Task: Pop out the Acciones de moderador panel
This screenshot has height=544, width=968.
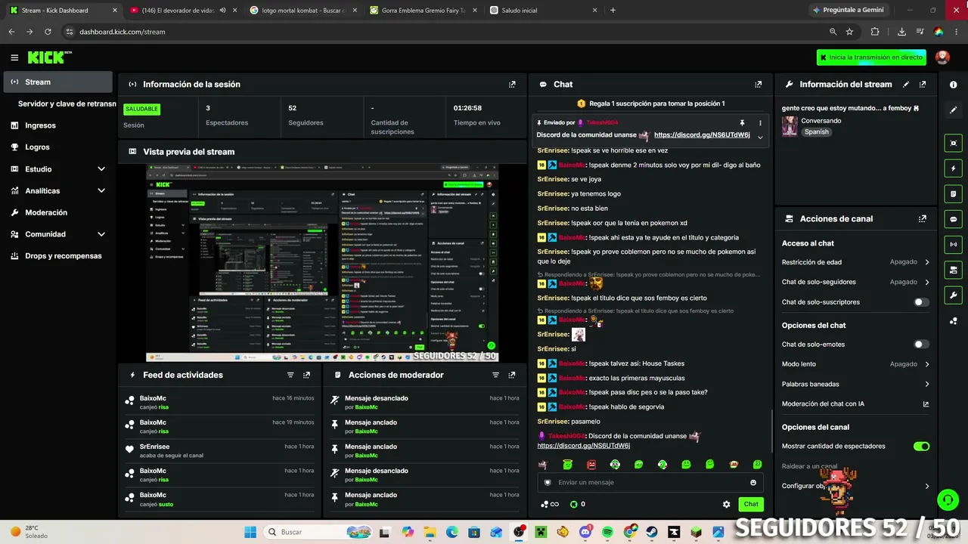Action: [x=512, y=375]
